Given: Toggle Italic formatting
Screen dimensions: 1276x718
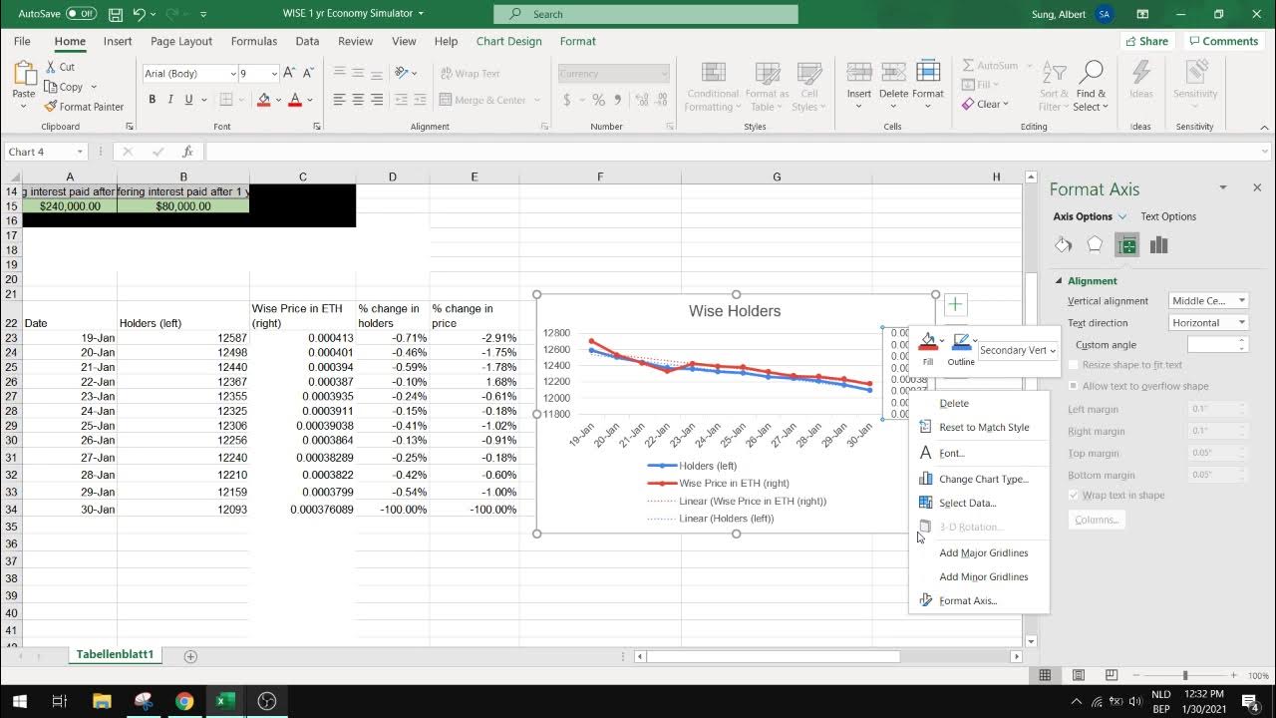Looking at the screenshot, I should 170,100.
